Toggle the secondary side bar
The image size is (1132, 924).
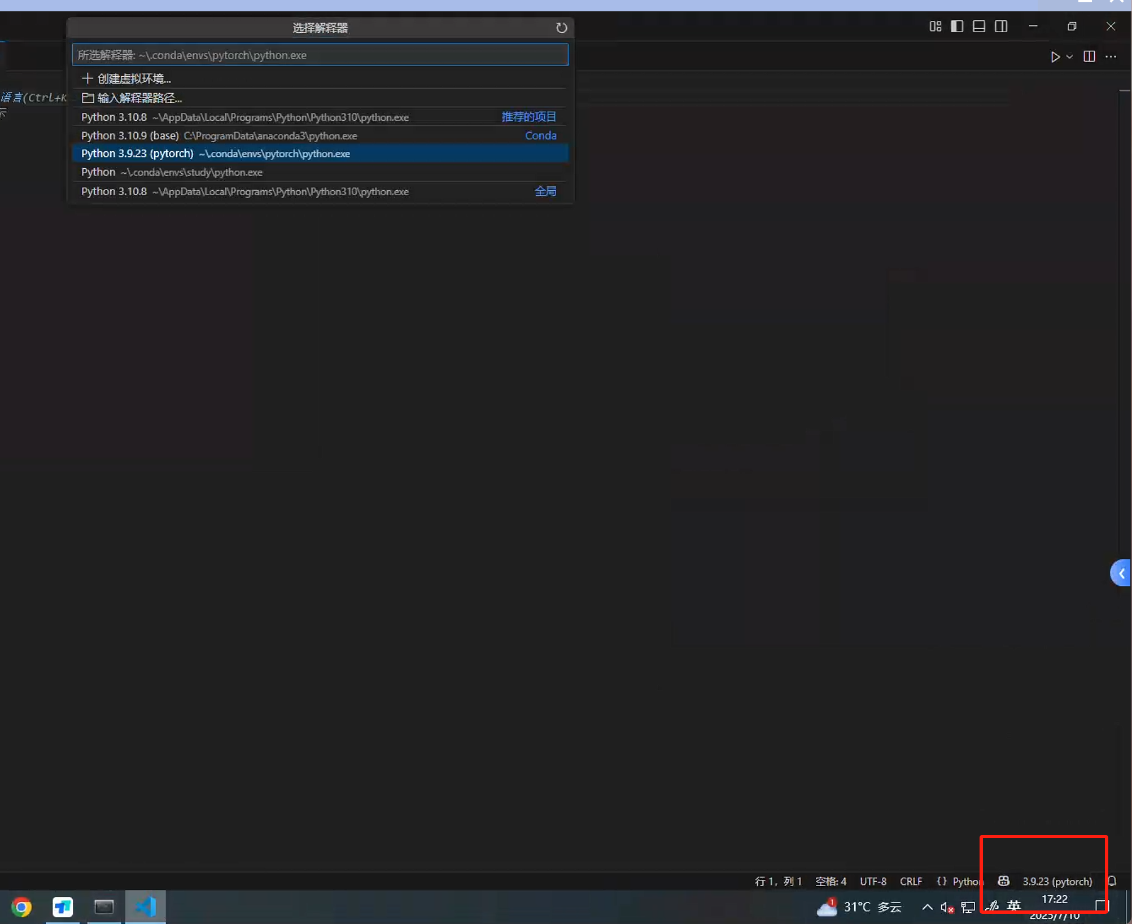pos(1001,27)
